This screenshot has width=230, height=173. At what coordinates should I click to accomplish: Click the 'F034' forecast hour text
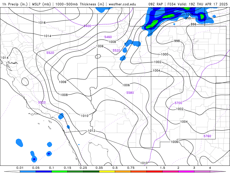171,4
